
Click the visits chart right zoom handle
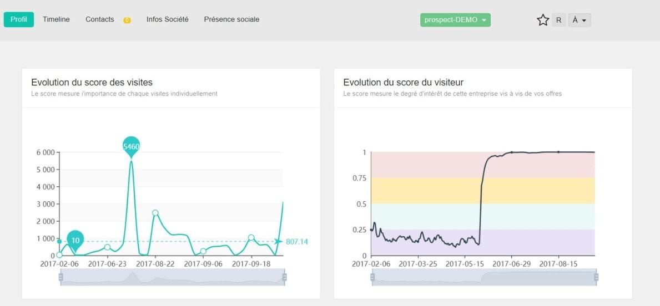click(284, 277)
